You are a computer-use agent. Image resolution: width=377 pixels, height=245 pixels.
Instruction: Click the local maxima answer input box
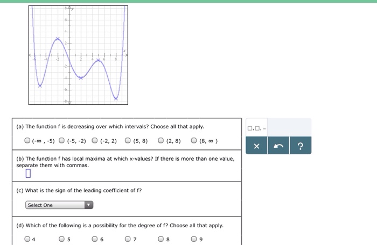[x=28, y=173]
